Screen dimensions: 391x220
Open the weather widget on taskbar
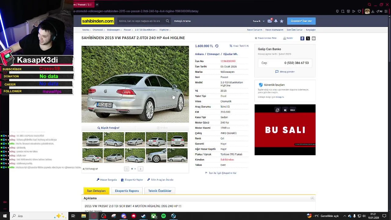323,216
